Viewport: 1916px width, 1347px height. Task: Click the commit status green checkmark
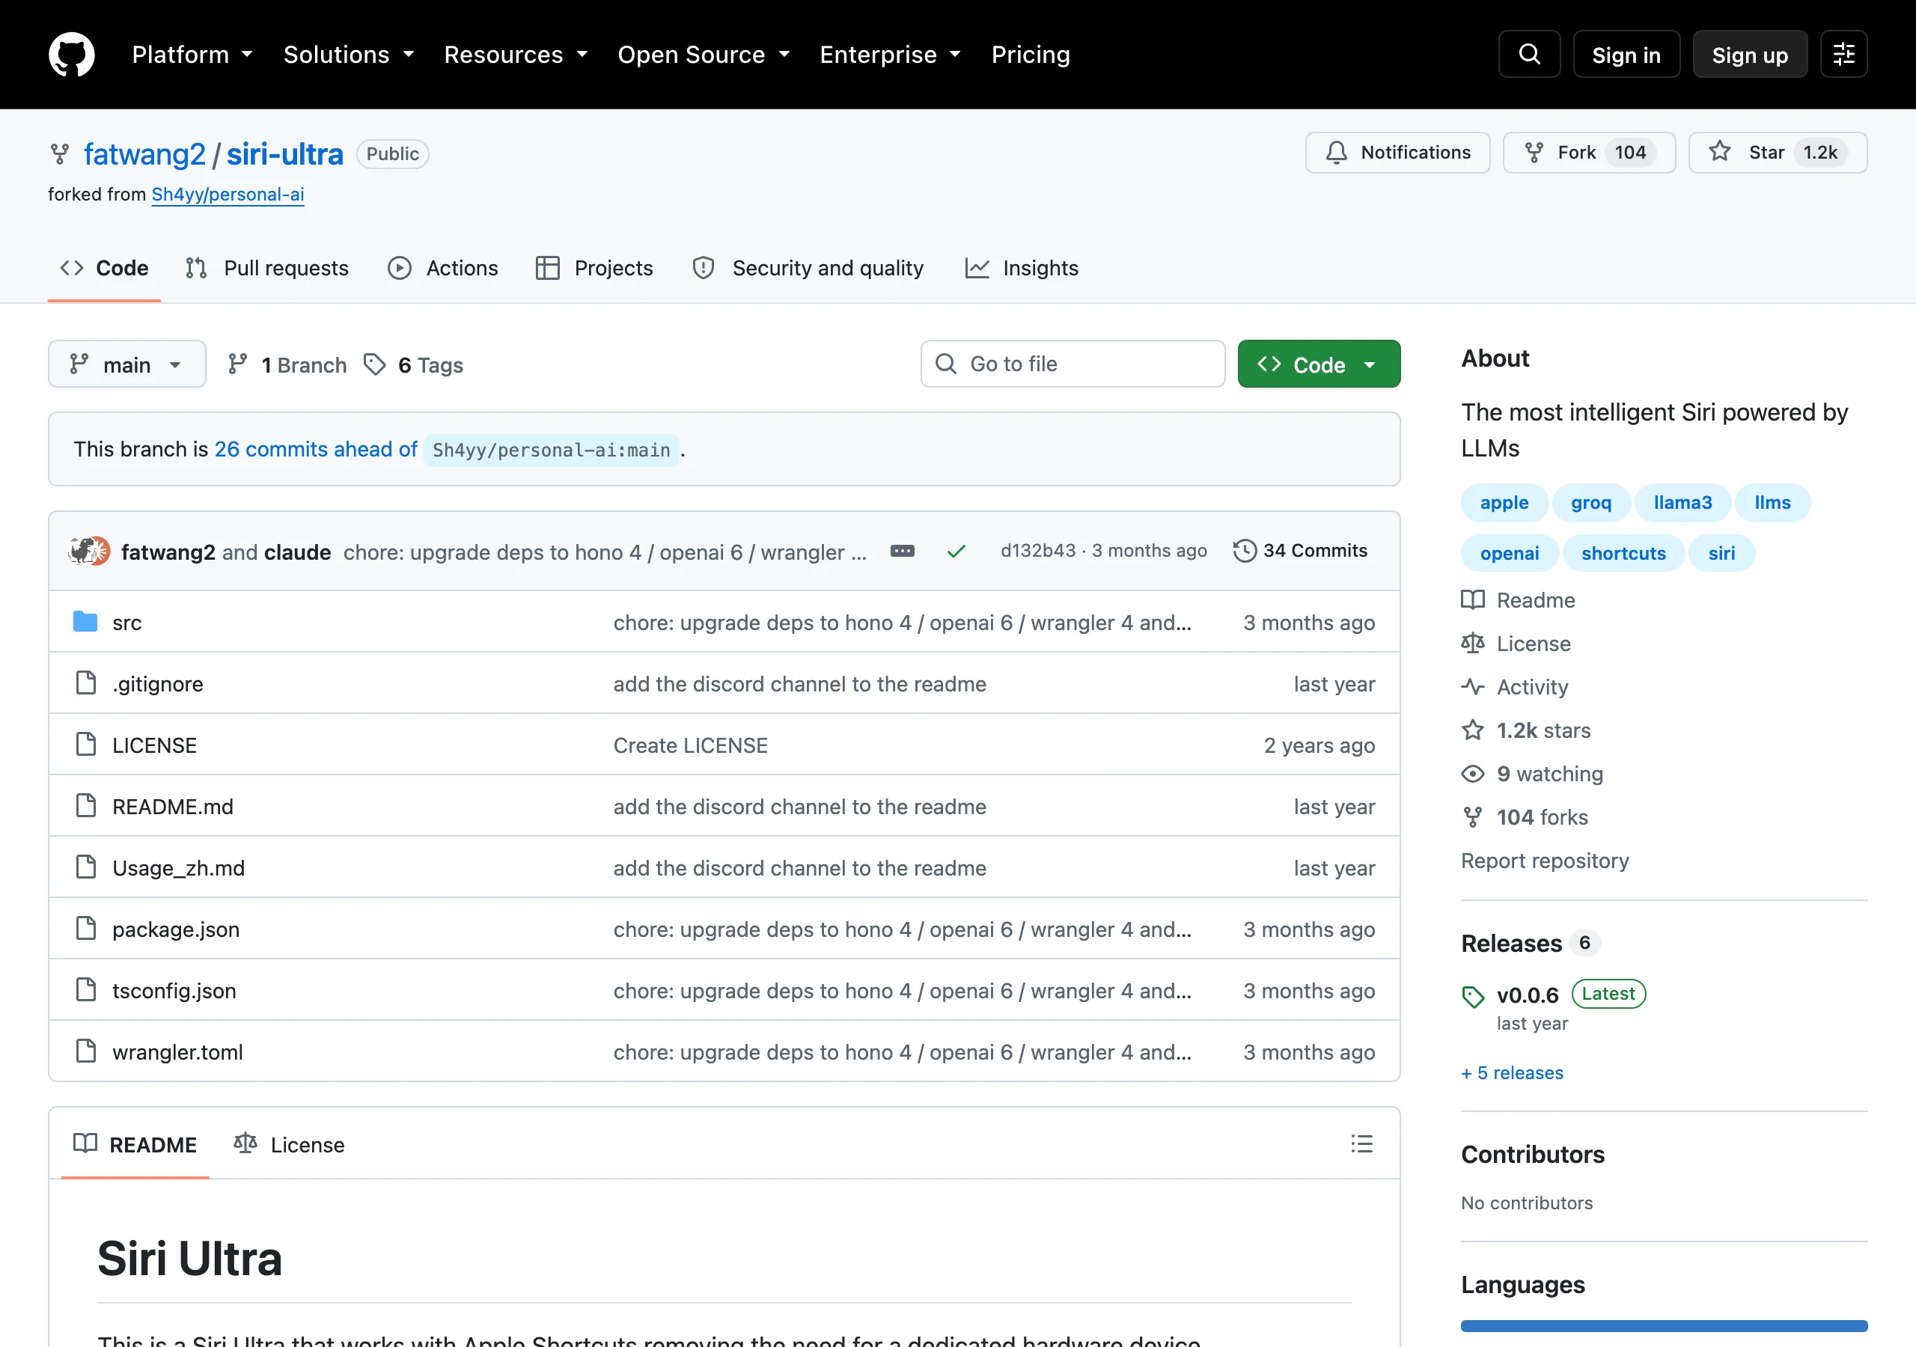point(957,551)
